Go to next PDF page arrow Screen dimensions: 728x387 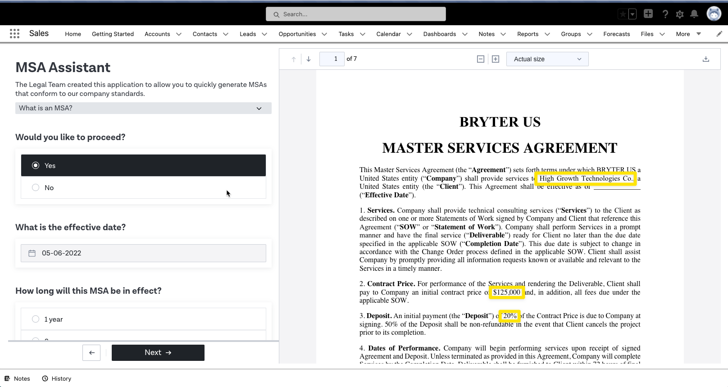tap(309, 59)
